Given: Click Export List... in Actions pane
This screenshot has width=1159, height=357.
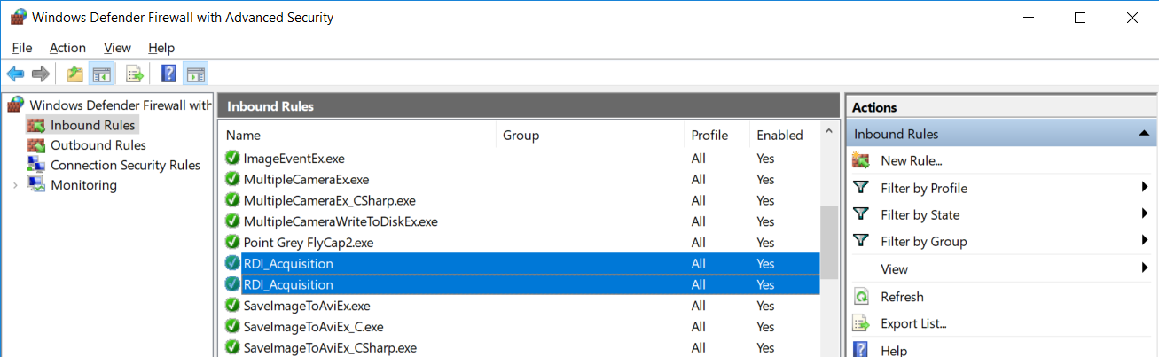Looking at the screenshot, I should pyautogui.click(x=913, y=323).
